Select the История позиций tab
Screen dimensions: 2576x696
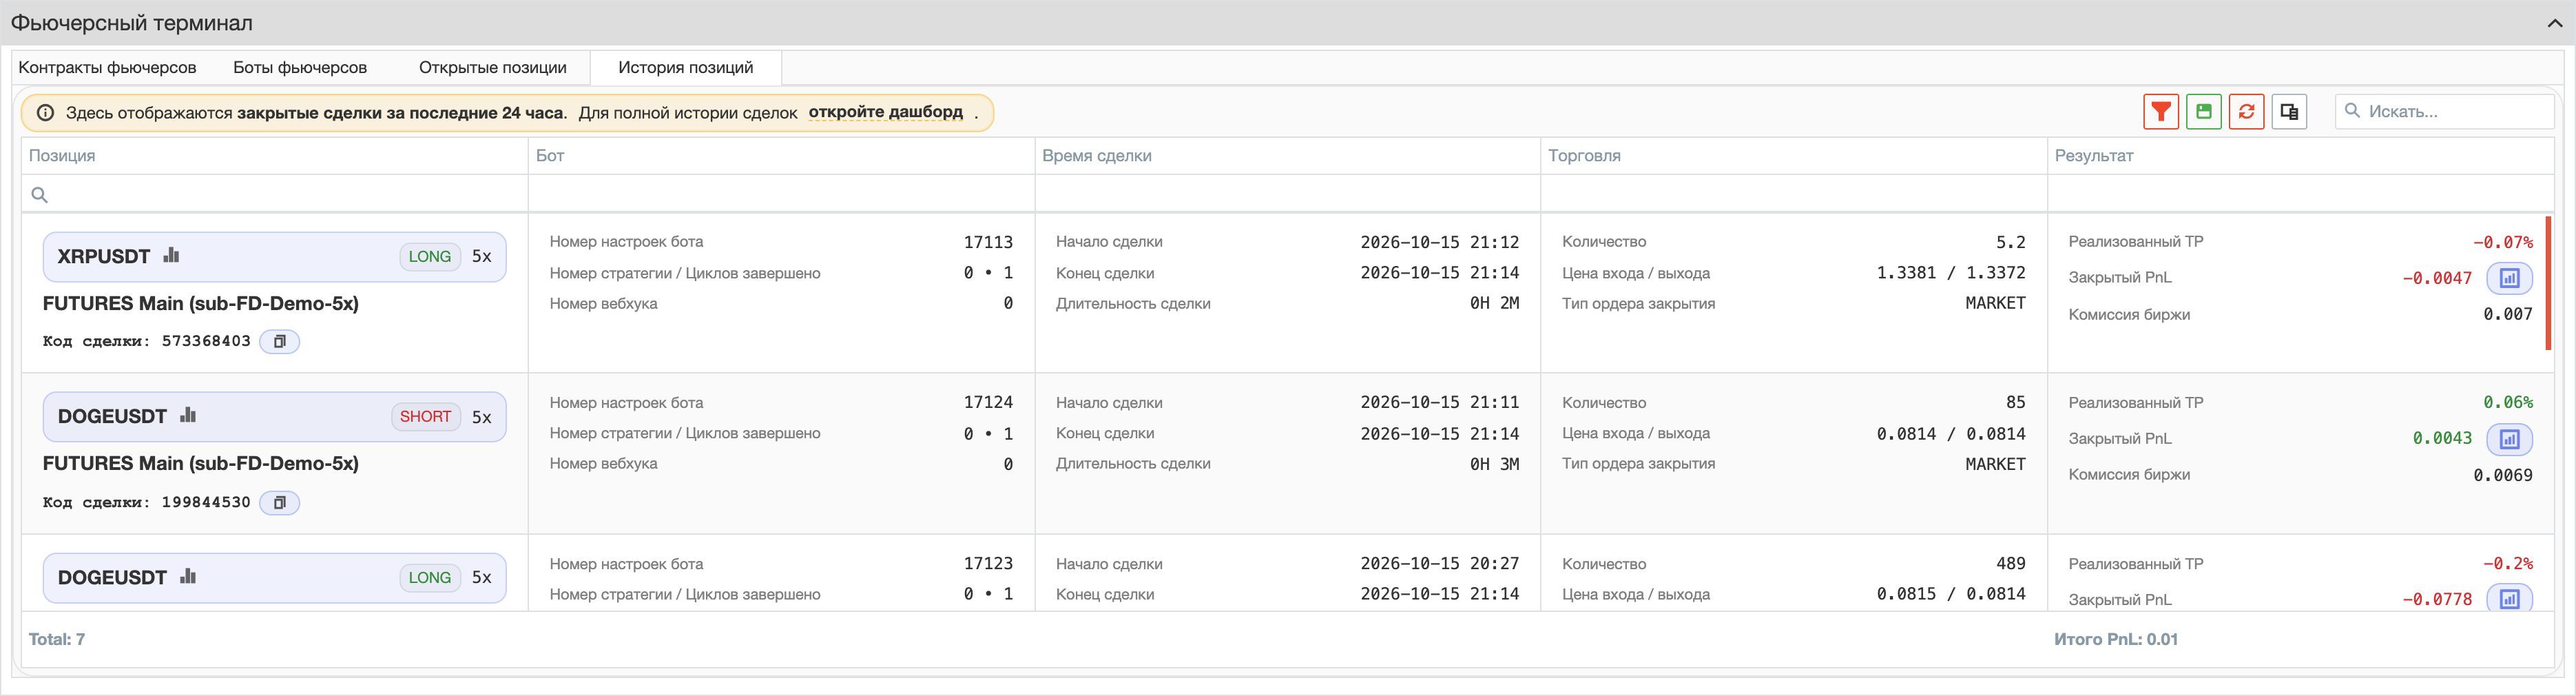tap(686, 67)
